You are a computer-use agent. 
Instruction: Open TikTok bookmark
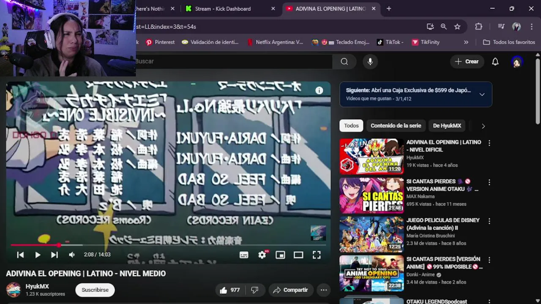click(390, 42)
